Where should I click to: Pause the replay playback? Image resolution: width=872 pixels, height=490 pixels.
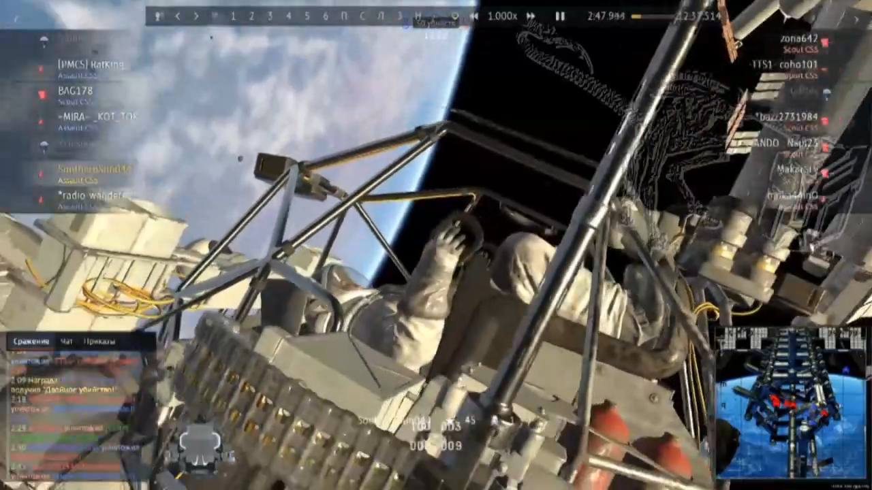560,16
